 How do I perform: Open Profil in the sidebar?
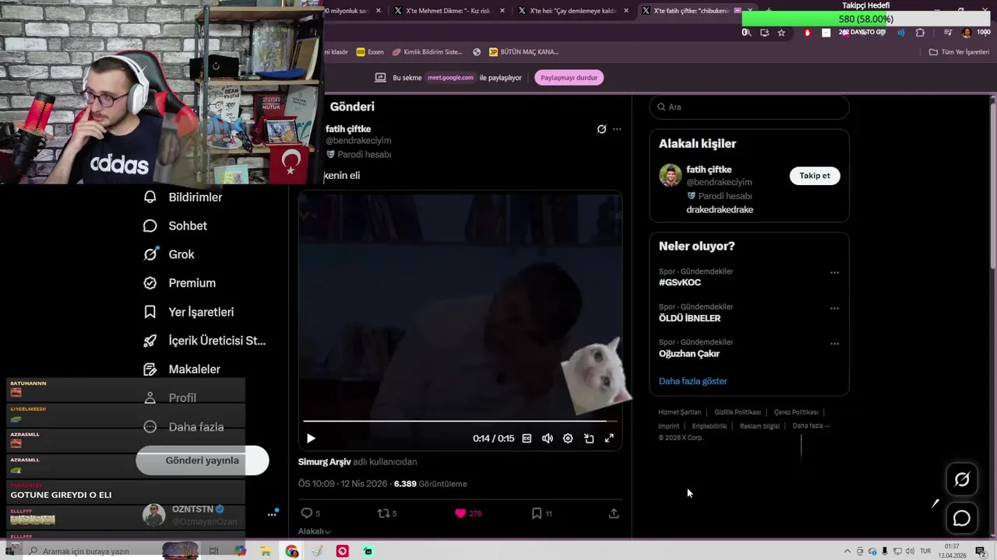(171, 398)
